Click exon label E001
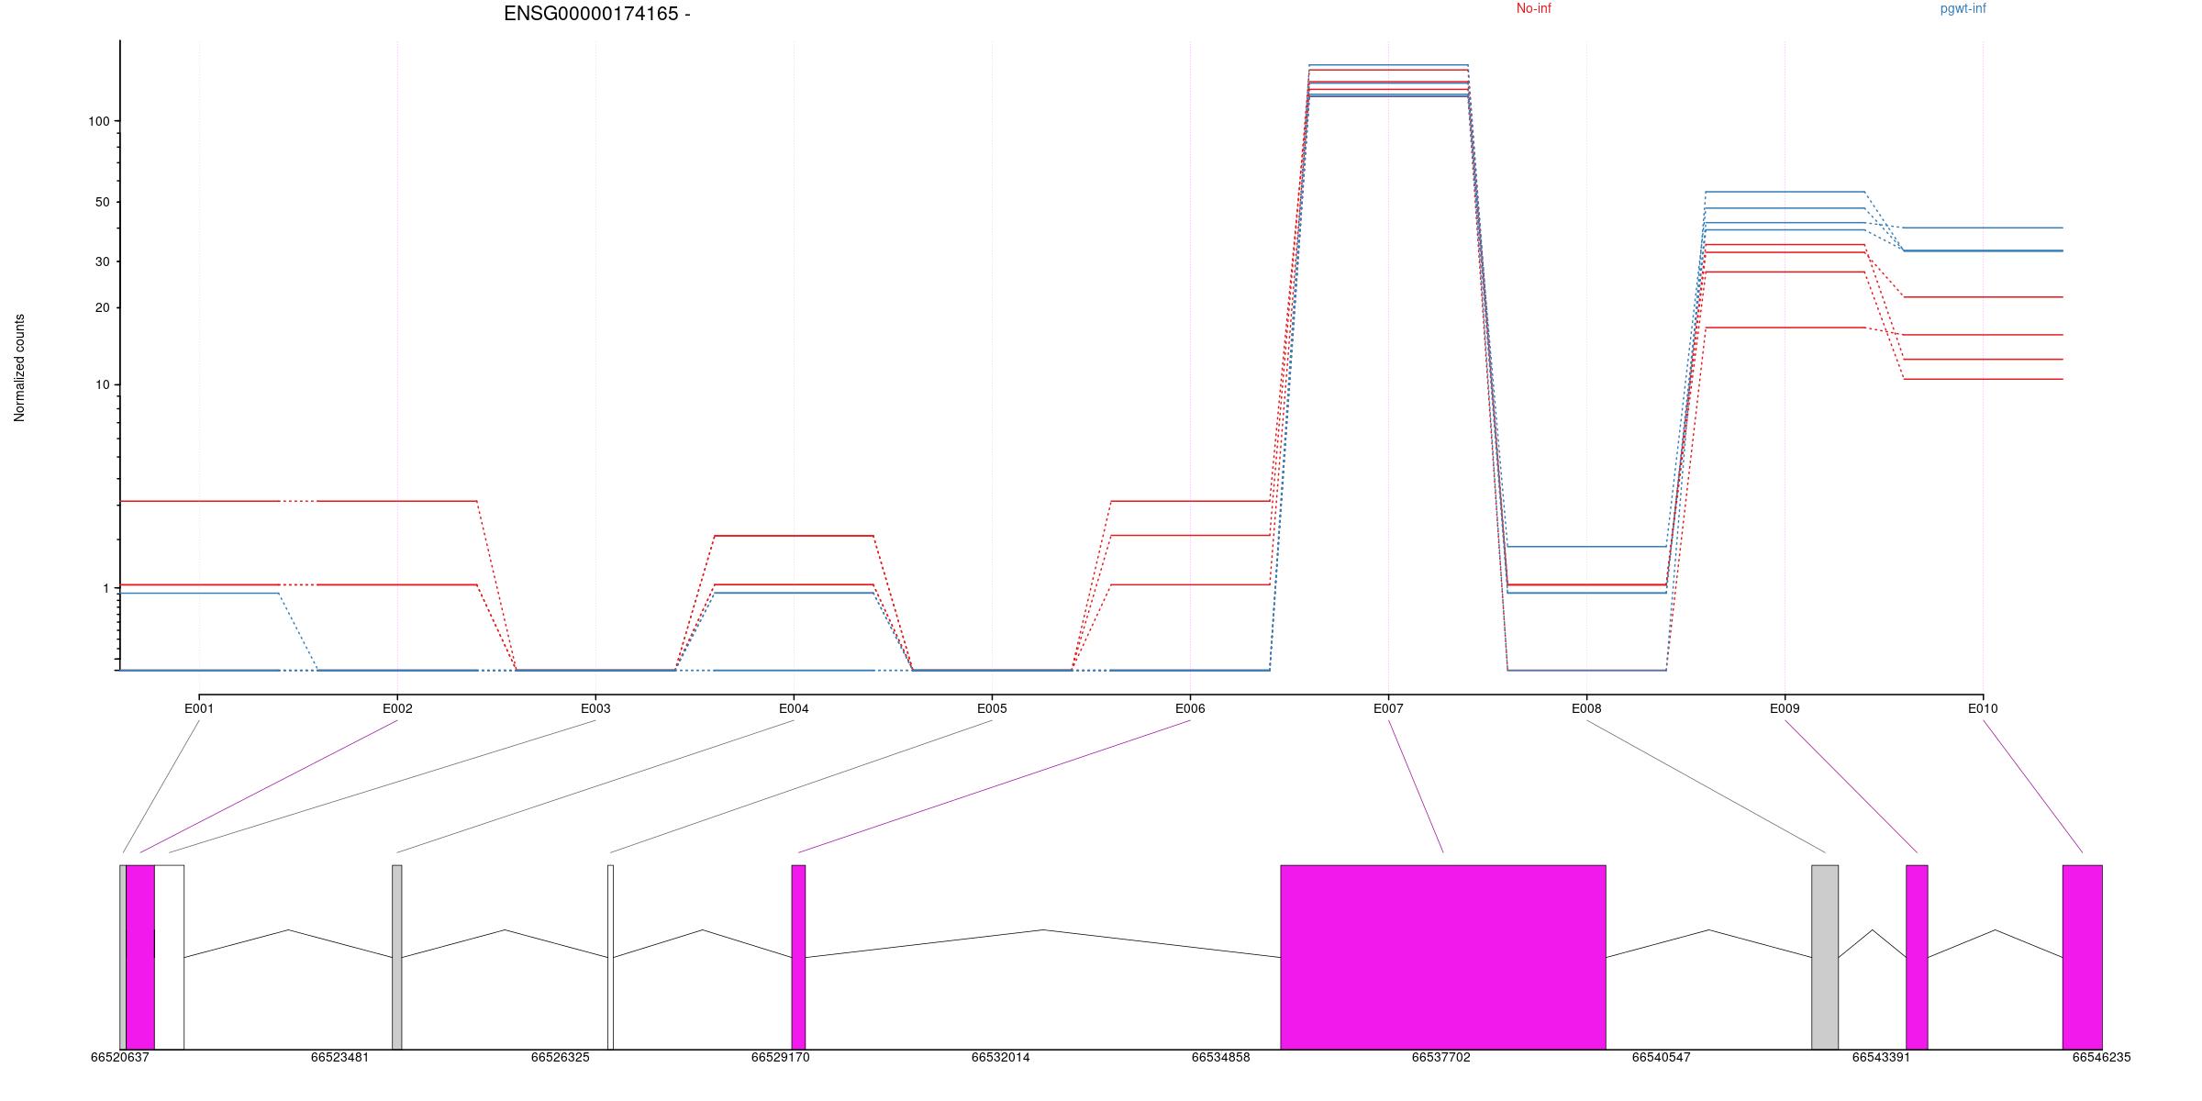The height and width of the screenshot is (1101, 2202). pos(199,708)
